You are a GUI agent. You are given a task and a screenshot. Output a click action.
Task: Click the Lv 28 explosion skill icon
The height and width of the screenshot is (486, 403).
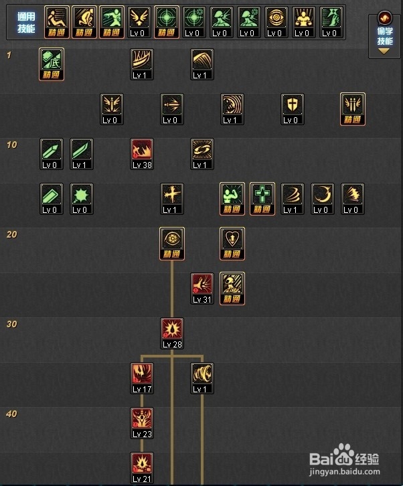point(172,333)
